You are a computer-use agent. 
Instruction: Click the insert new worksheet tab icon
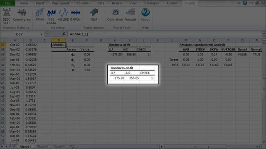72,147
